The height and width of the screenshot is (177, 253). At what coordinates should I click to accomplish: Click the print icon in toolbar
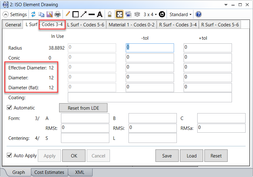(57, 14)
